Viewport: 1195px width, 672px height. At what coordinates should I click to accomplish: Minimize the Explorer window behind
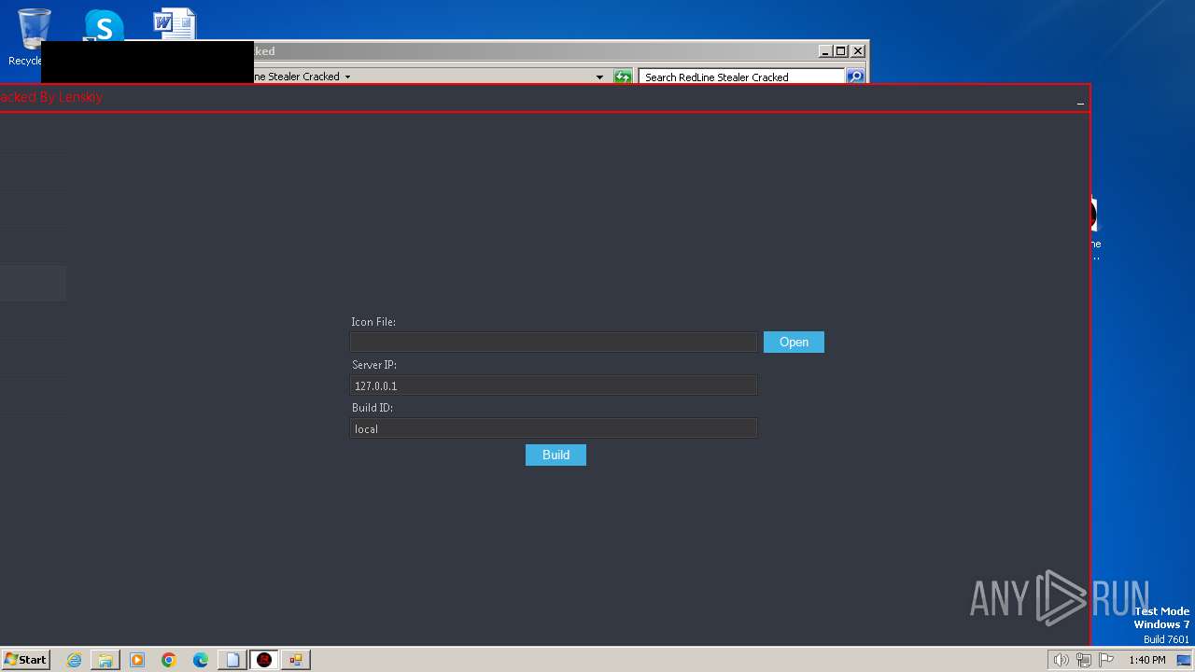pos(825,51)
